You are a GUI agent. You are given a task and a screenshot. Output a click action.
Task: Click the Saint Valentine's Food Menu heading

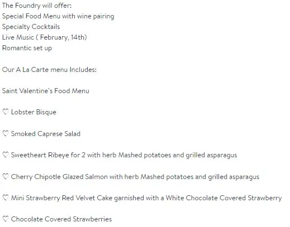tap(46, 91)
